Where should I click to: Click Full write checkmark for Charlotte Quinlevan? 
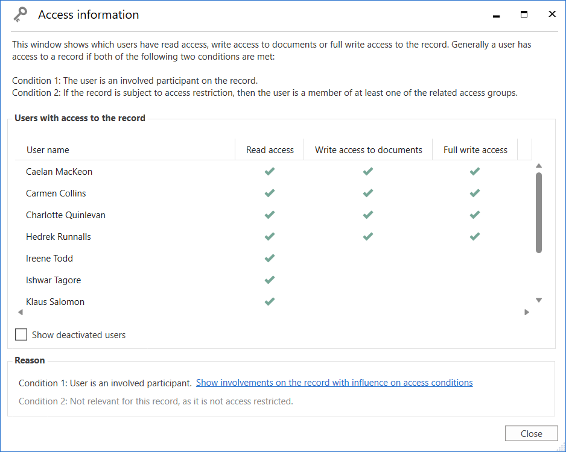(475, 215)
